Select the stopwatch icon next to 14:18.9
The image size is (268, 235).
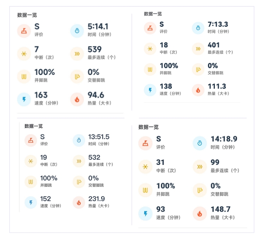pos(199,143)
